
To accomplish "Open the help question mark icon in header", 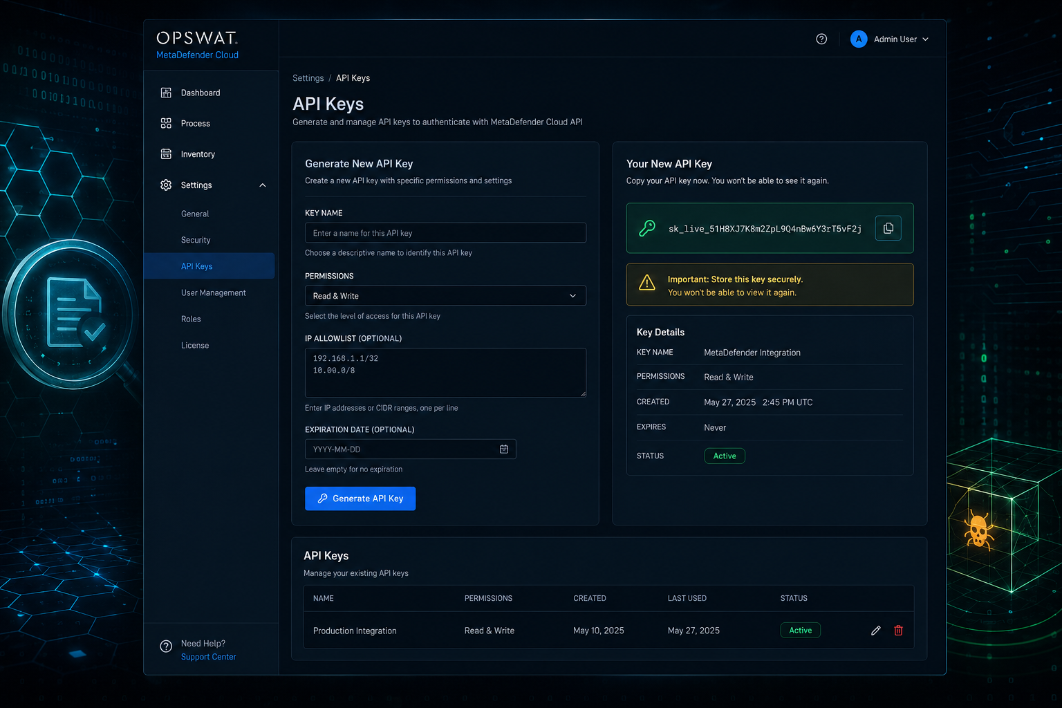I will tap(821, 39).
